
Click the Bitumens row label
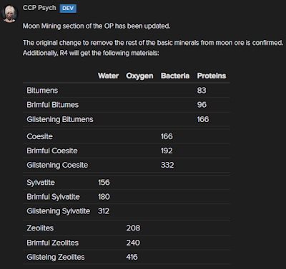pyautogui.click(x=42, y=91)
